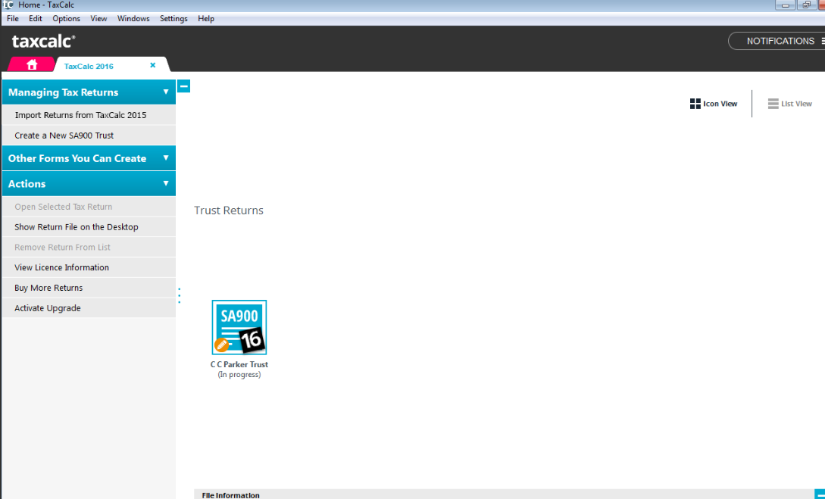Open the View menu
Viewport: 825px width, 499px height.
point(98,18)
